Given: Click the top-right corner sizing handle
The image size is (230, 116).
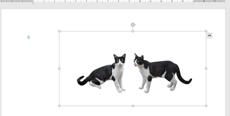Looking at the screenshot, I should (206, 31).
